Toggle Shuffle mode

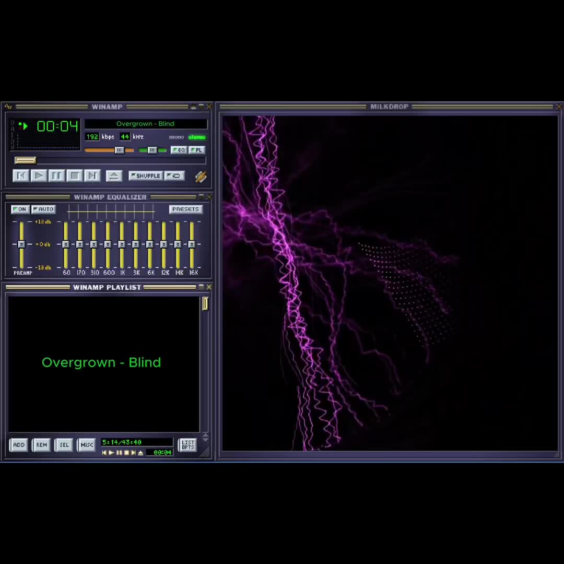[146, 176]
